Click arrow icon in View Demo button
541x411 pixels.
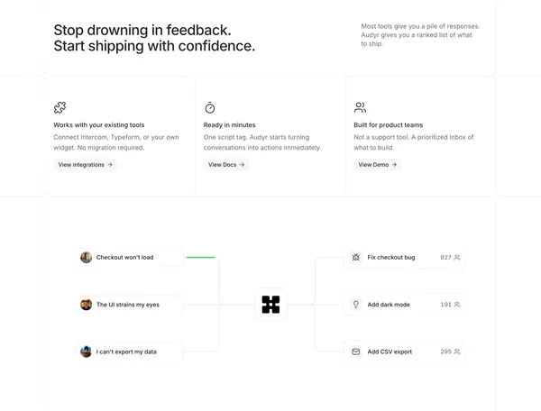click(x=394, y=165)
